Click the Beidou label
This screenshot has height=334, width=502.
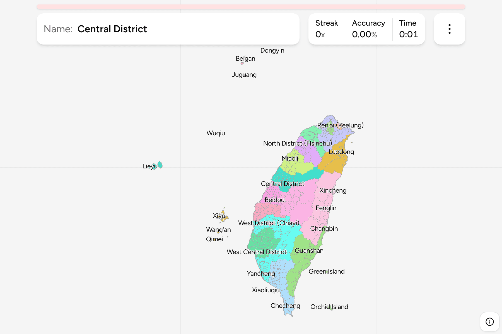click(x=274, y=200)
